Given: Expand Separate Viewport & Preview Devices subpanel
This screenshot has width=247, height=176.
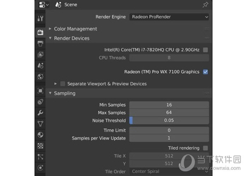Looking at the screenshot, I should coord(56,84).
